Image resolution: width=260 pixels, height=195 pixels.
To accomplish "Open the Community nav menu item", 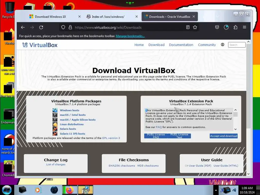I will [x=207, y=45].
